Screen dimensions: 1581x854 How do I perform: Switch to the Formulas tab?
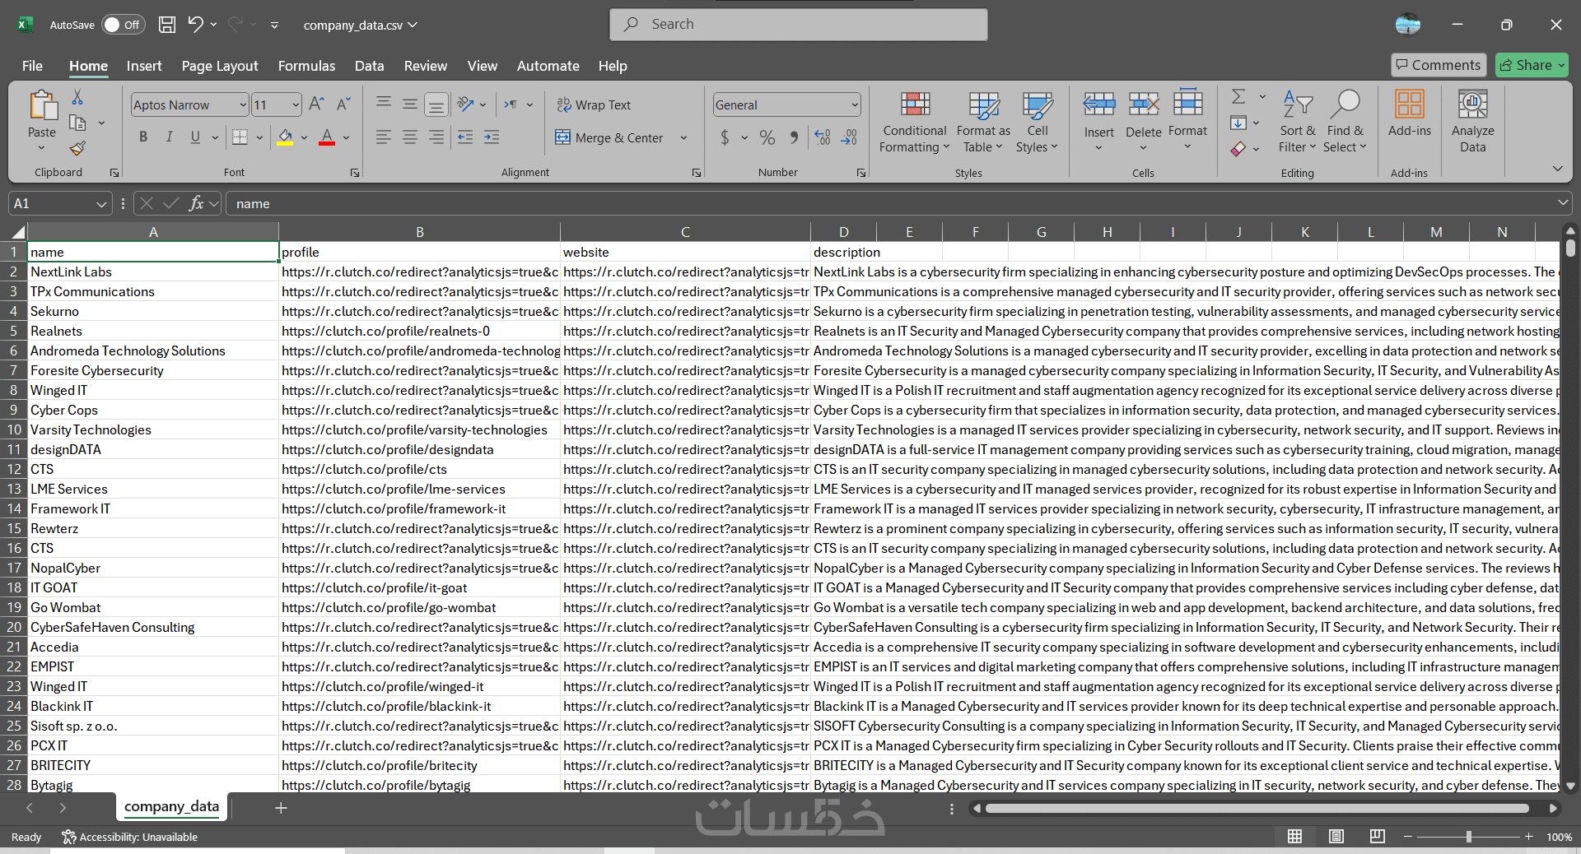coord(306,66)
